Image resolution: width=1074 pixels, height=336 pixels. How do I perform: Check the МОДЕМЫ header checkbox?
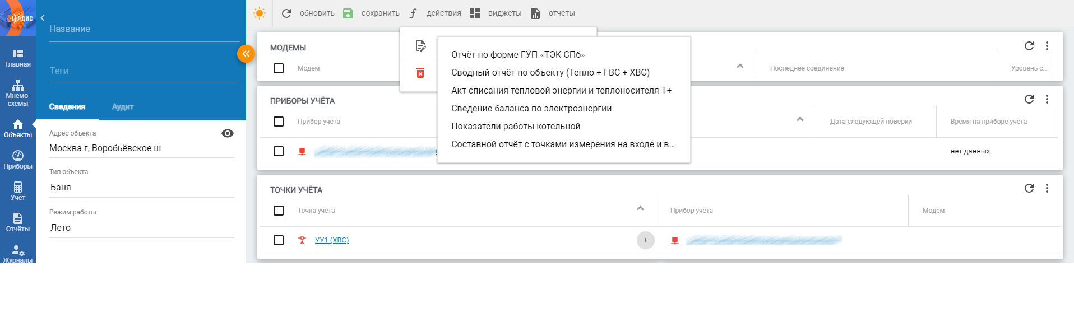pos(279,68)
